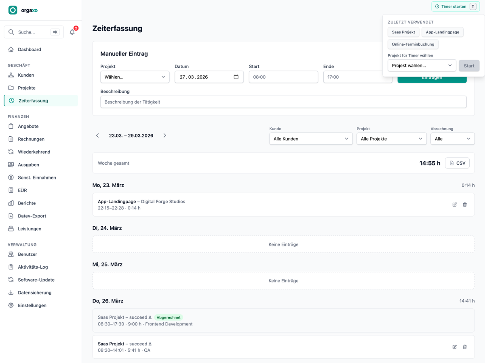Edit the Saas Projekt QA entry
485x363 pixels.
click(455, 347)
